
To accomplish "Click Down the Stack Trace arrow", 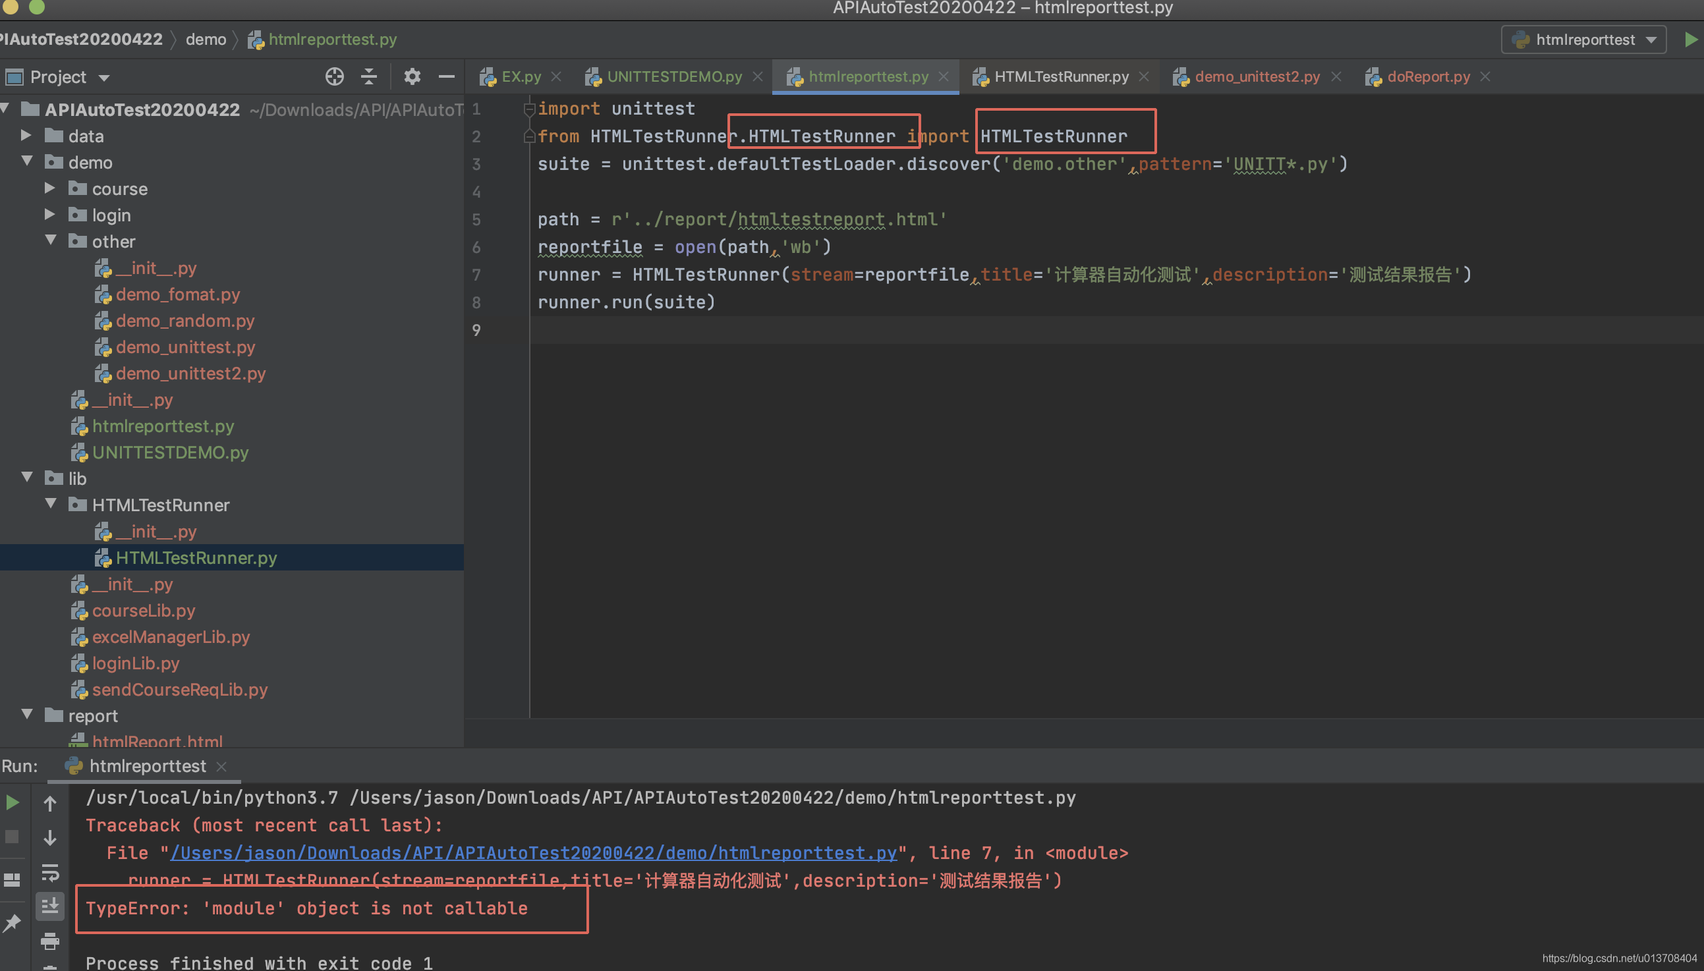I will (50, 839).
